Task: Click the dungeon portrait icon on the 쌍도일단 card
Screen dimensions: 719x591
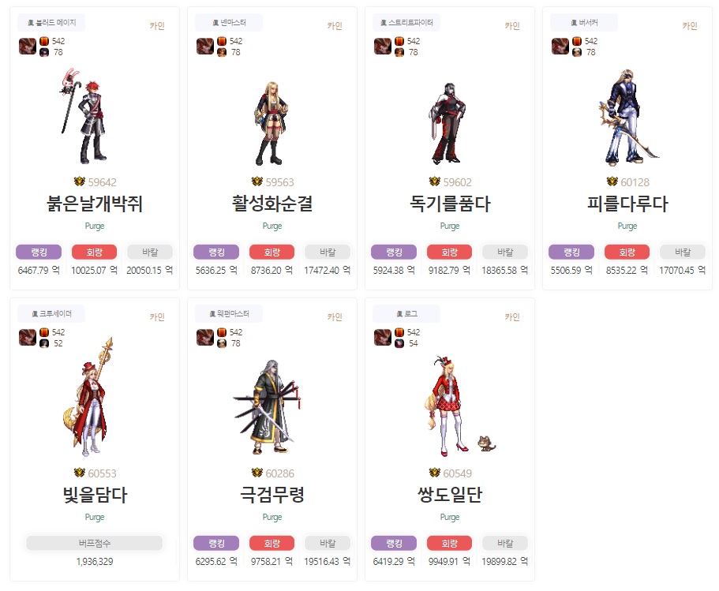Action: tap(383, 338)
